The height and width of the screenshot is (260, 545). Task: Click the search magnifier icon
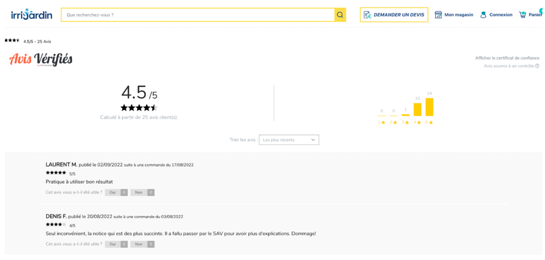point(340,14)
